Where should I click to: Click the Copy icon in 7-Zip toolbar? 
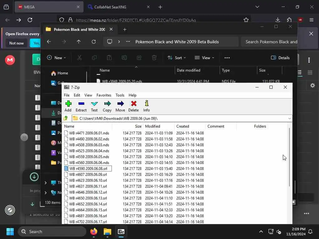pos(107,106)
